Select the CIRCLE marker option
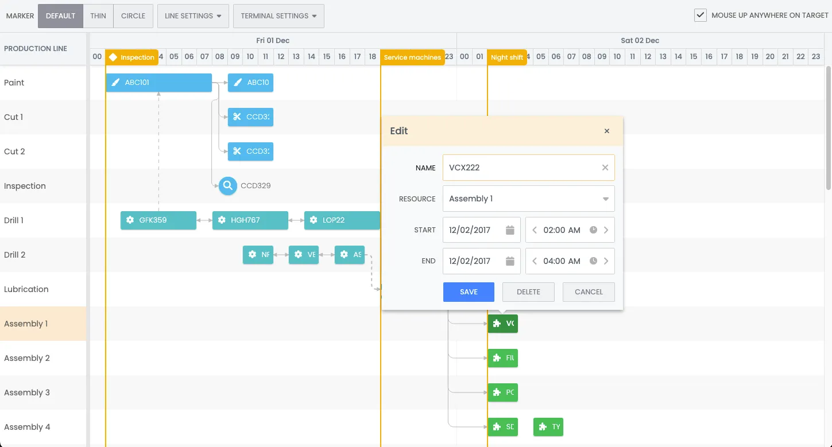Screen dimensions: 832x447 tap(133, 15)
